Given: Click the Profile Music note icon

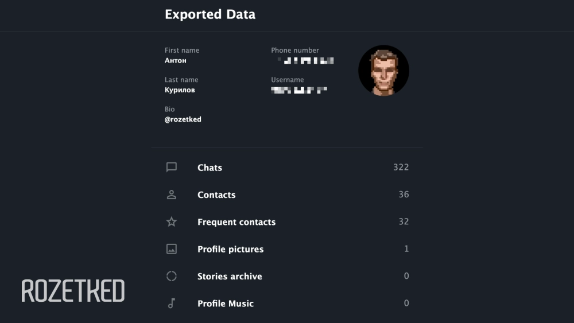Looking at the screenshot, I should [x=171, y=303].
